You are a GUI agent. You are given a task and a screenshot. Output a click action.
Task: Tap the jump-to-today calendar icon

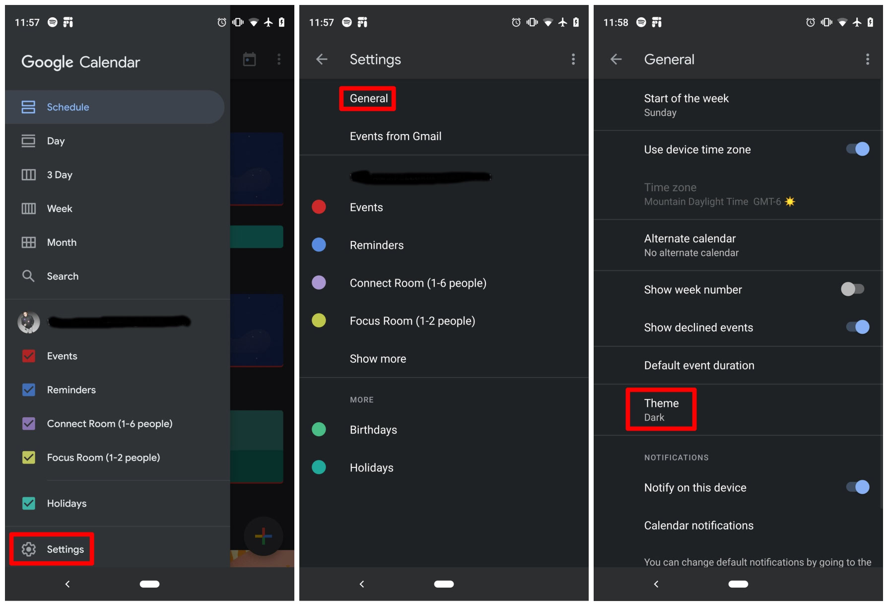click(x=249, y=60)
